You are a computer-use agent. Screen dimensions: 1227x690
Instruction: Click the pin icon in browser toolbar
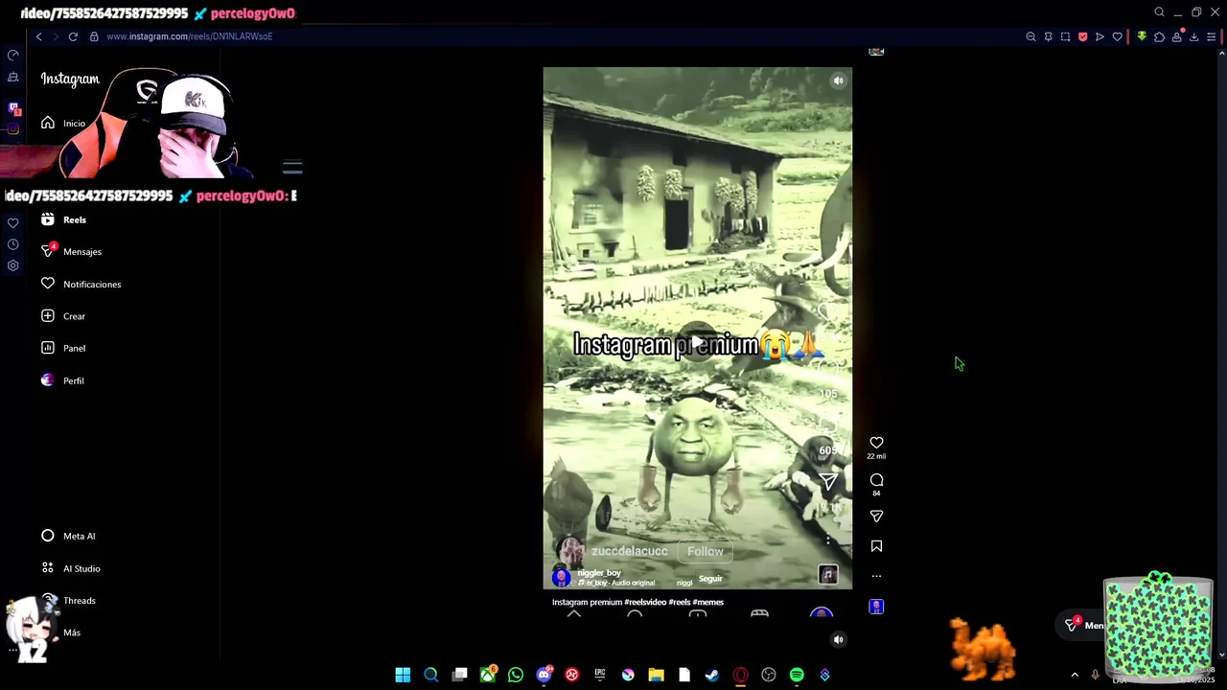[1048, 36]
